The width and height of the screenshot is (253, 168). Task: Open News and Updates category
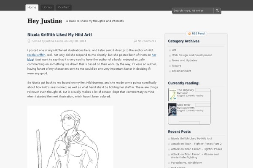pos(184,60)
